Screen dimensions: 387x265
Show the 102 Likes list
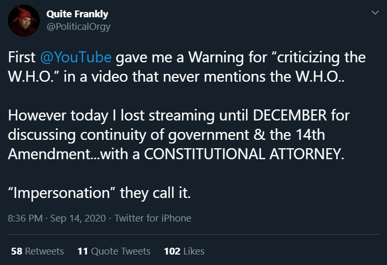click(184, 251)
